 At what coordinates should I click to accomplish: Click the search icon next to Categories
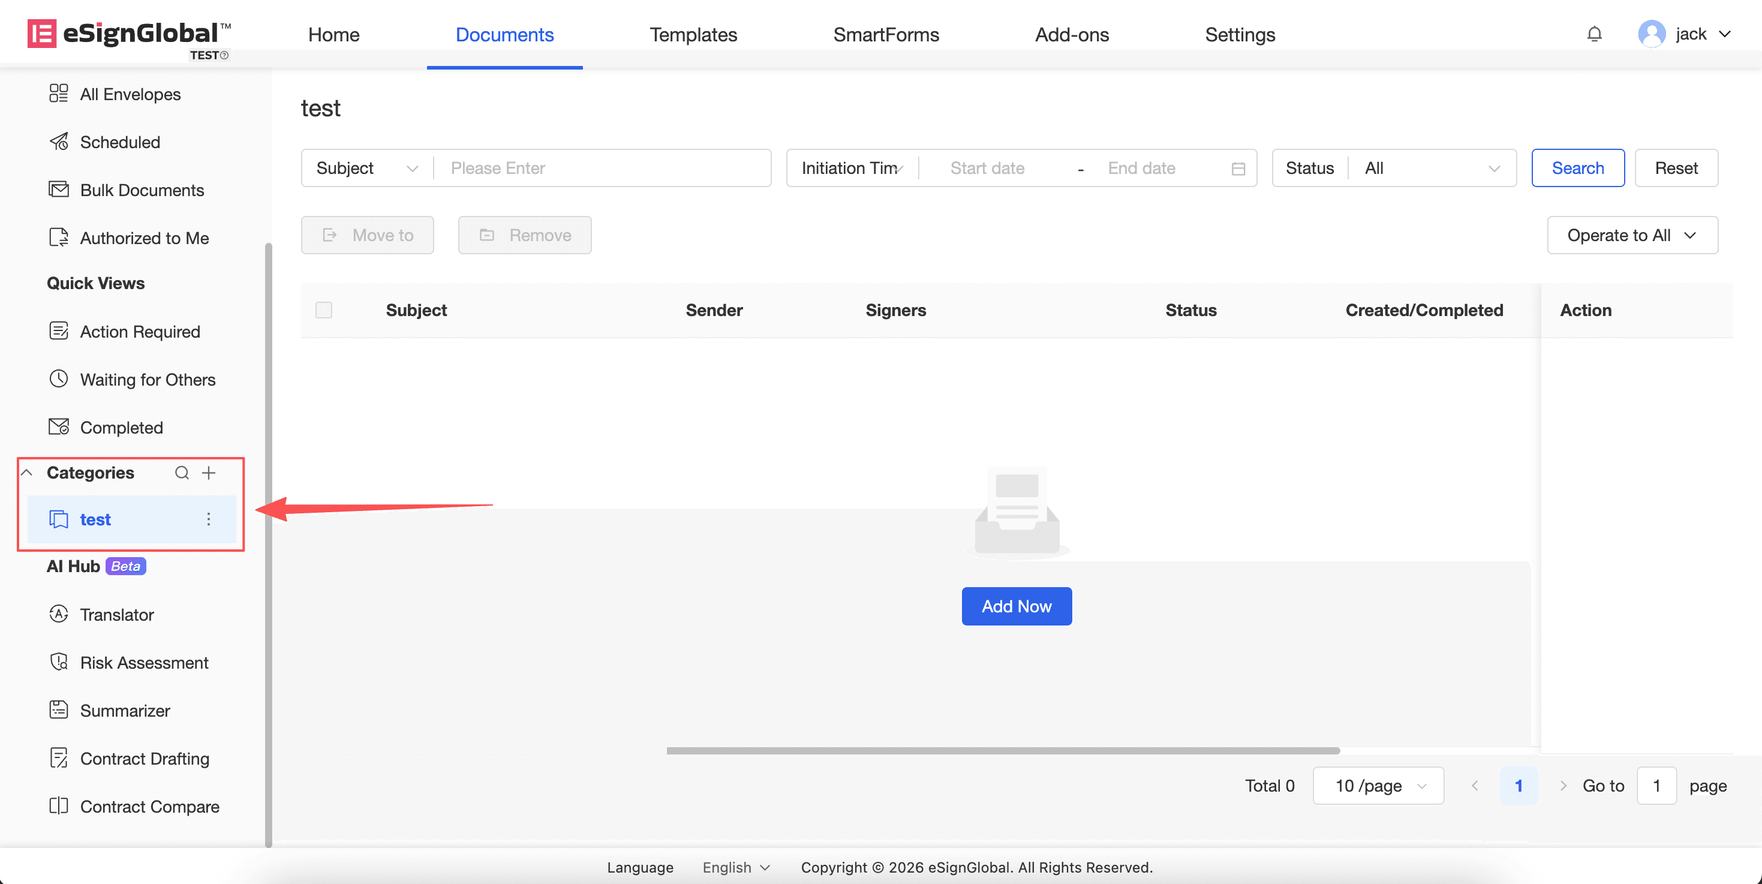click(x=181, y=473)
